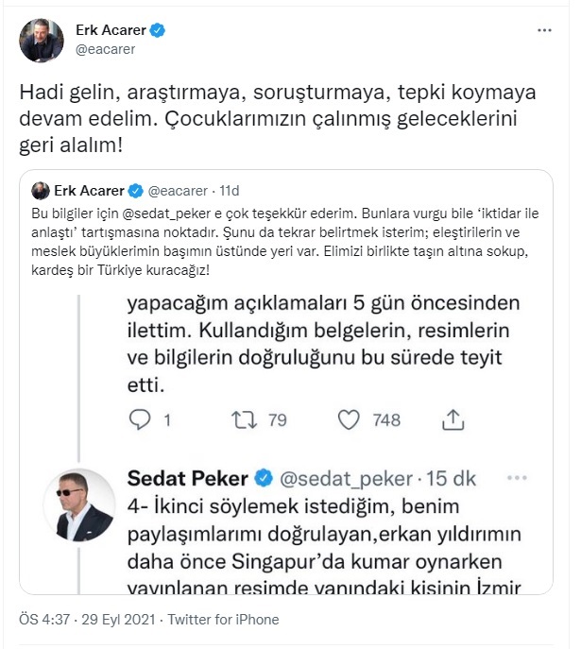Image resolution: width=581 pixels, height=649 pixels.
Task: Like using the heart icon
Action: [x=348, y=418]
